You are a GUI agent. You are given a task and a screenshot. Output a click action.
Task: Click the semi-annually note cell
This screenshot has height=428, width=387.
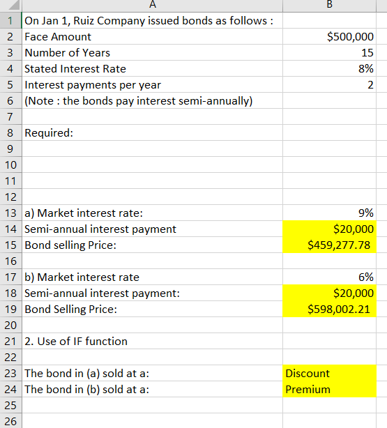point(152,100)
